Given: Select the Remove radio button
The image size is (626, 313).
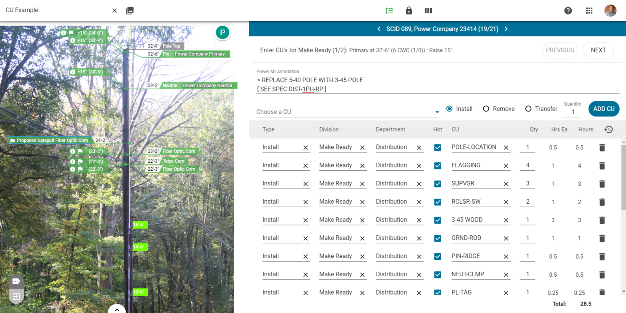Looking at the screenshot, I should coord(486,109).
